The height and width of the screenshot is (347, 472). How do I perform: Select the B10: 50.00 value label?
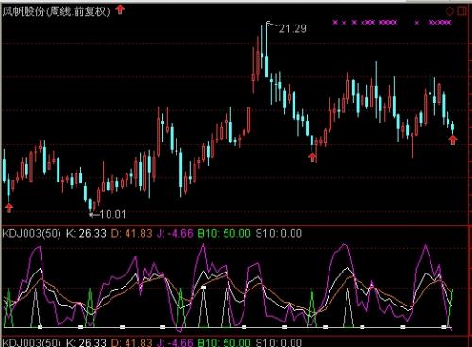click(x=224, y=234)
